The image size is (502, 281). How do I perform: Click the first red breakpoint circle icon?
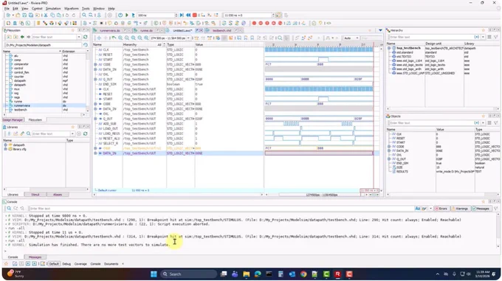[254, 23]
